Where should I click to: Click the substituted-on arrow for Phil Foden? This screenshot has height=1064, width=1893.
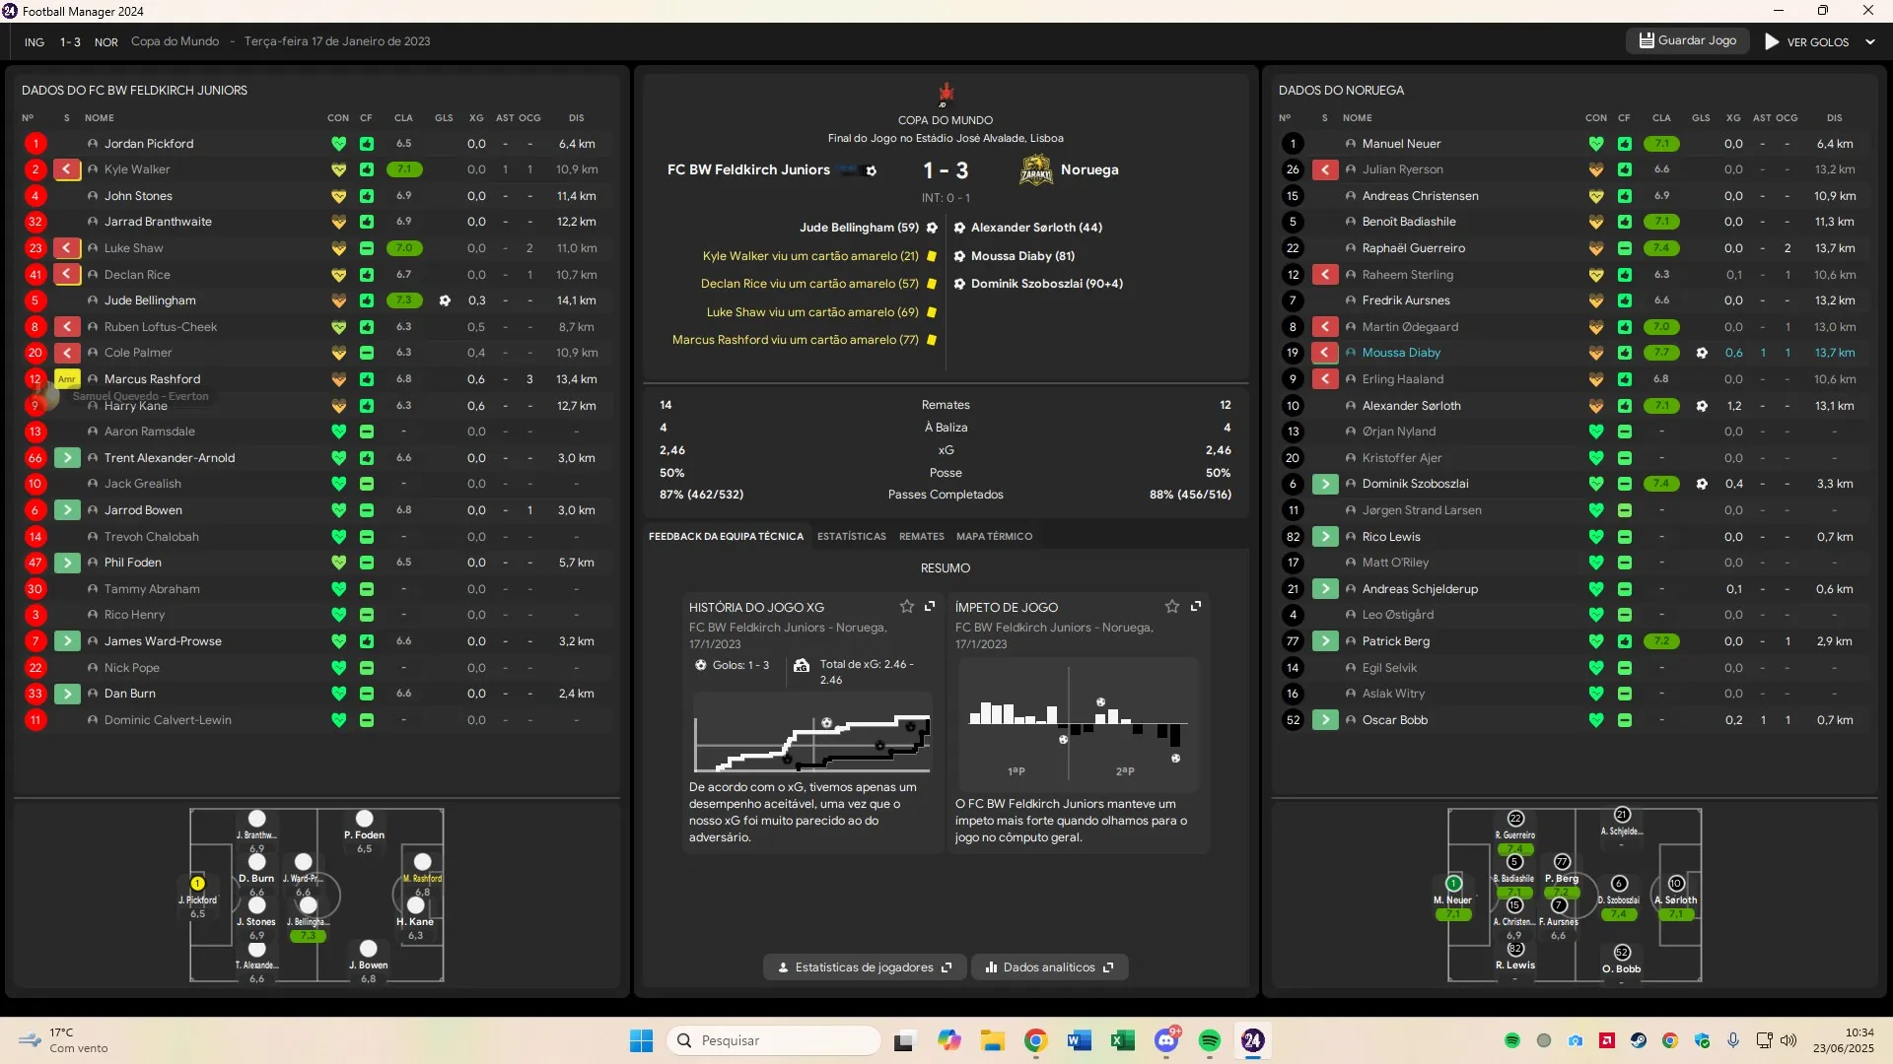click(x=67, y=563)
